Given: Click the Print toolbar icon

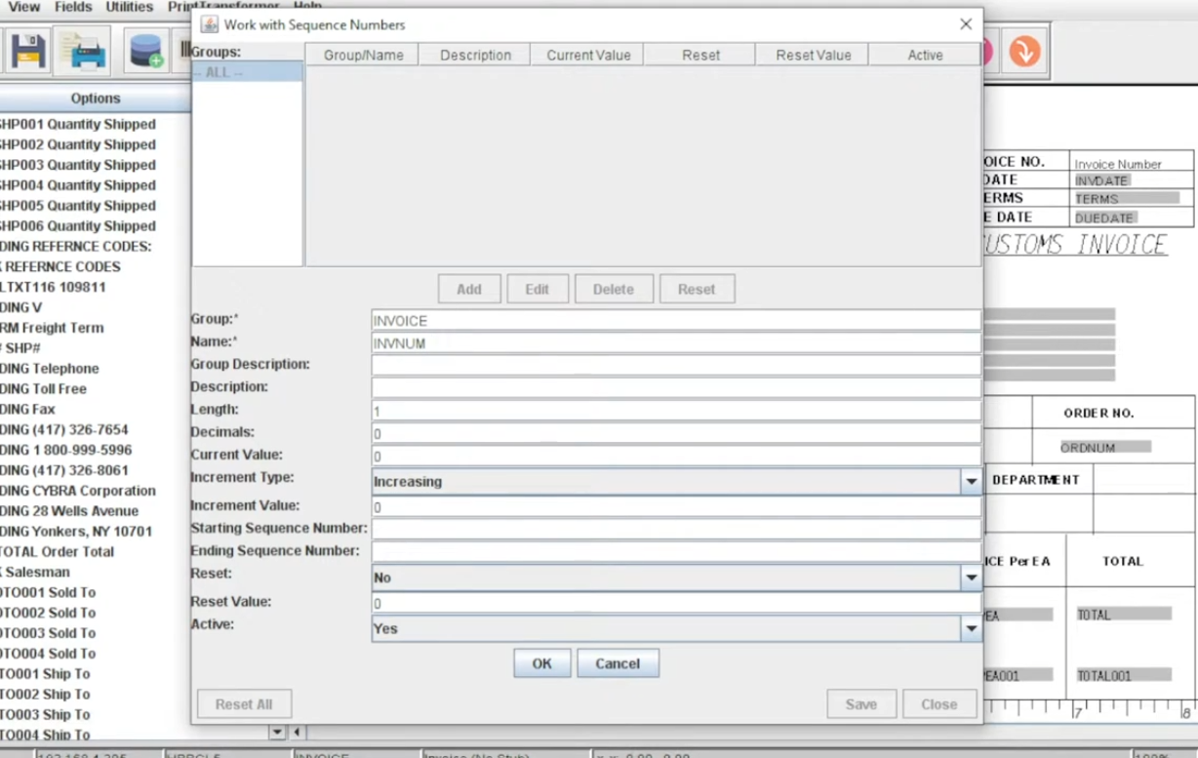Looking at the screenshot, I should coord(83,51).
